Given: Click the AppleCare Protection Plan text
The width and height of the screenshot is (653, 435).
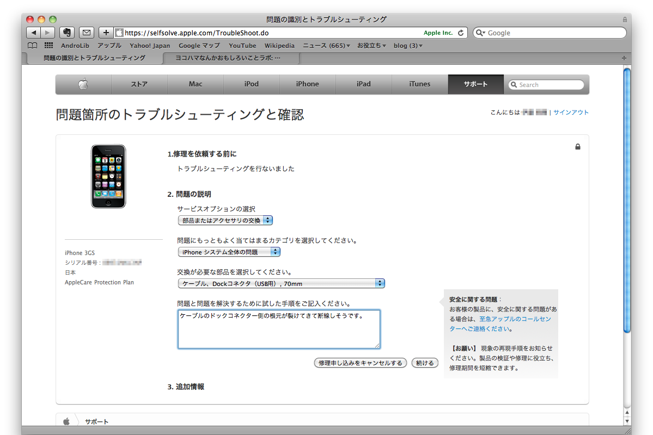Looking at the screenshot, I should point(99,282).
